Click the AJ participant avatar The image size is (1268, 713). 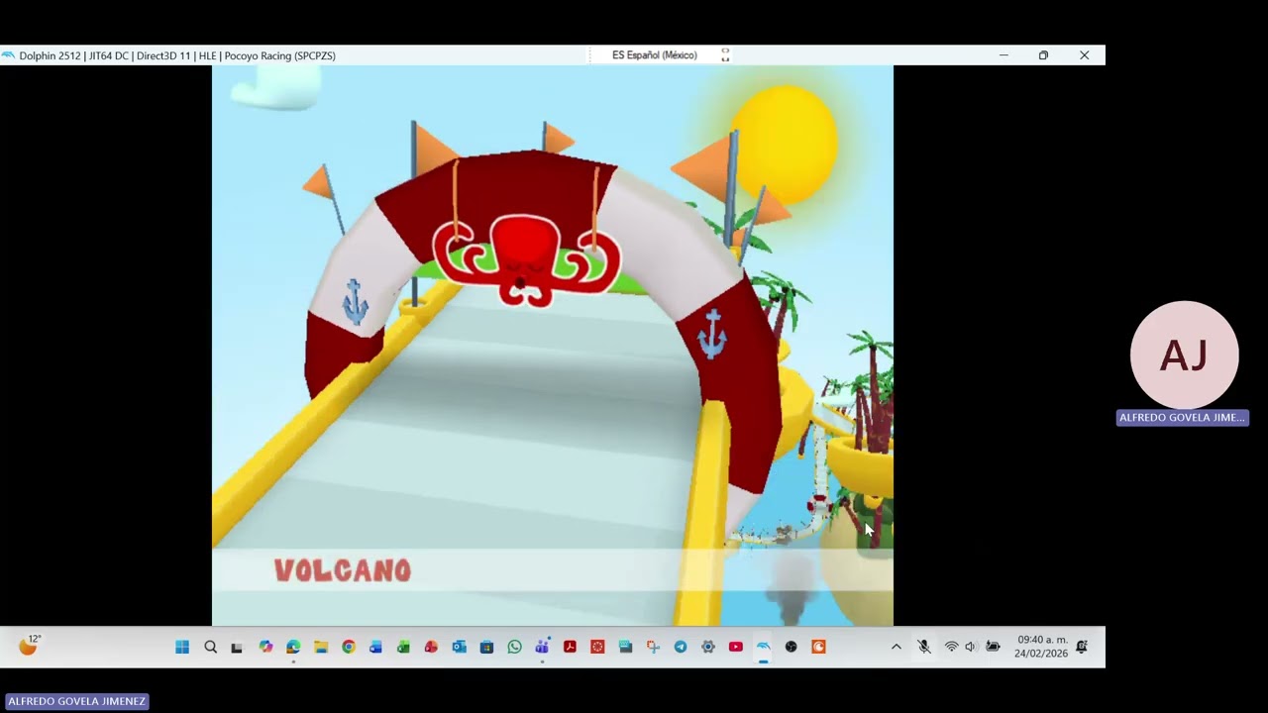[1184, 355]
